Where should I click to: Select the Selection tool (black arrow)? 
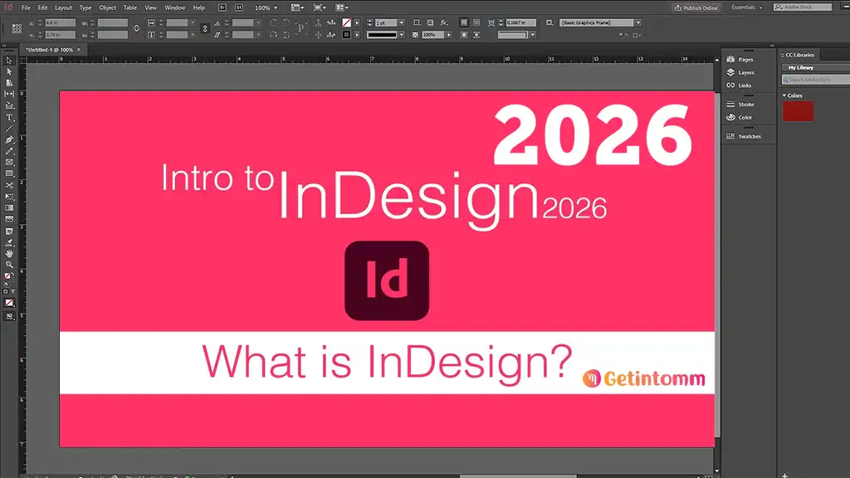click(x=9, y=60)
